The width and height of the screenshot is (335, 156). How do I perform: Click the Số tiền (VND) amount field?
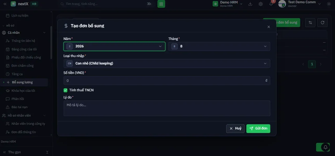[x=167, y=81]
